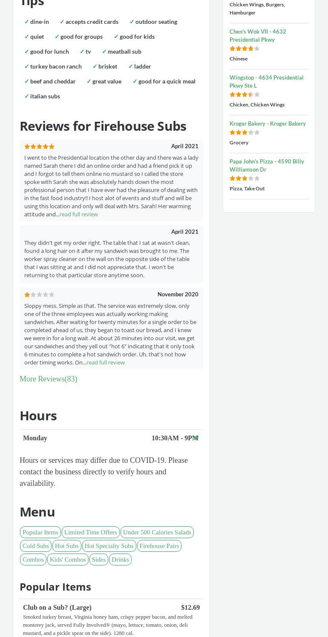Visit the Kroger Bakery listing
The width and height of the screenshot is (328, 637).
point(268,123)
